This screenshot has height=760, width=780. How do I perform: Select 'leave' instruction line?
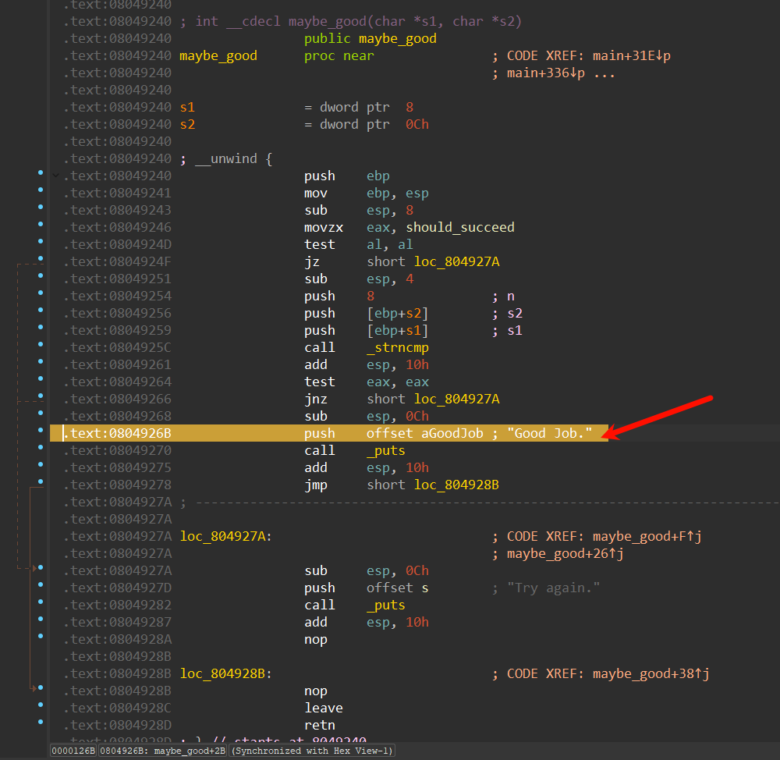(324, 709)
